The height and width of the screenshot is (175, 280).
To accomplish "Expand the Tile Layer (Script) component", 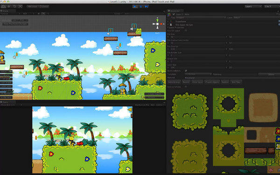I will click(x=168, y=25).
